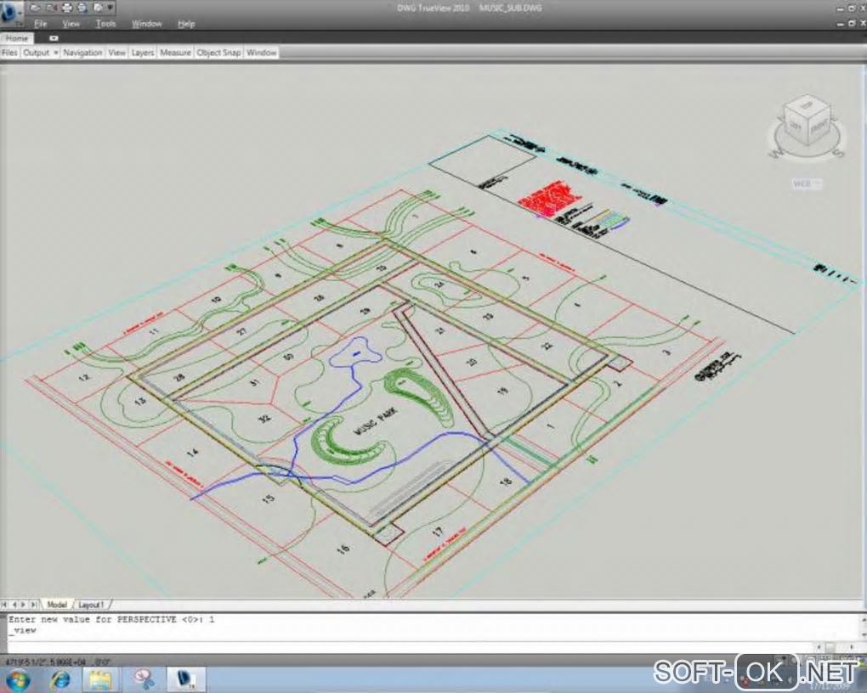This screenshot has height=693, width=867.
Task: Expand the Output panel dropdown arrow
Action: tap(55, 53)
